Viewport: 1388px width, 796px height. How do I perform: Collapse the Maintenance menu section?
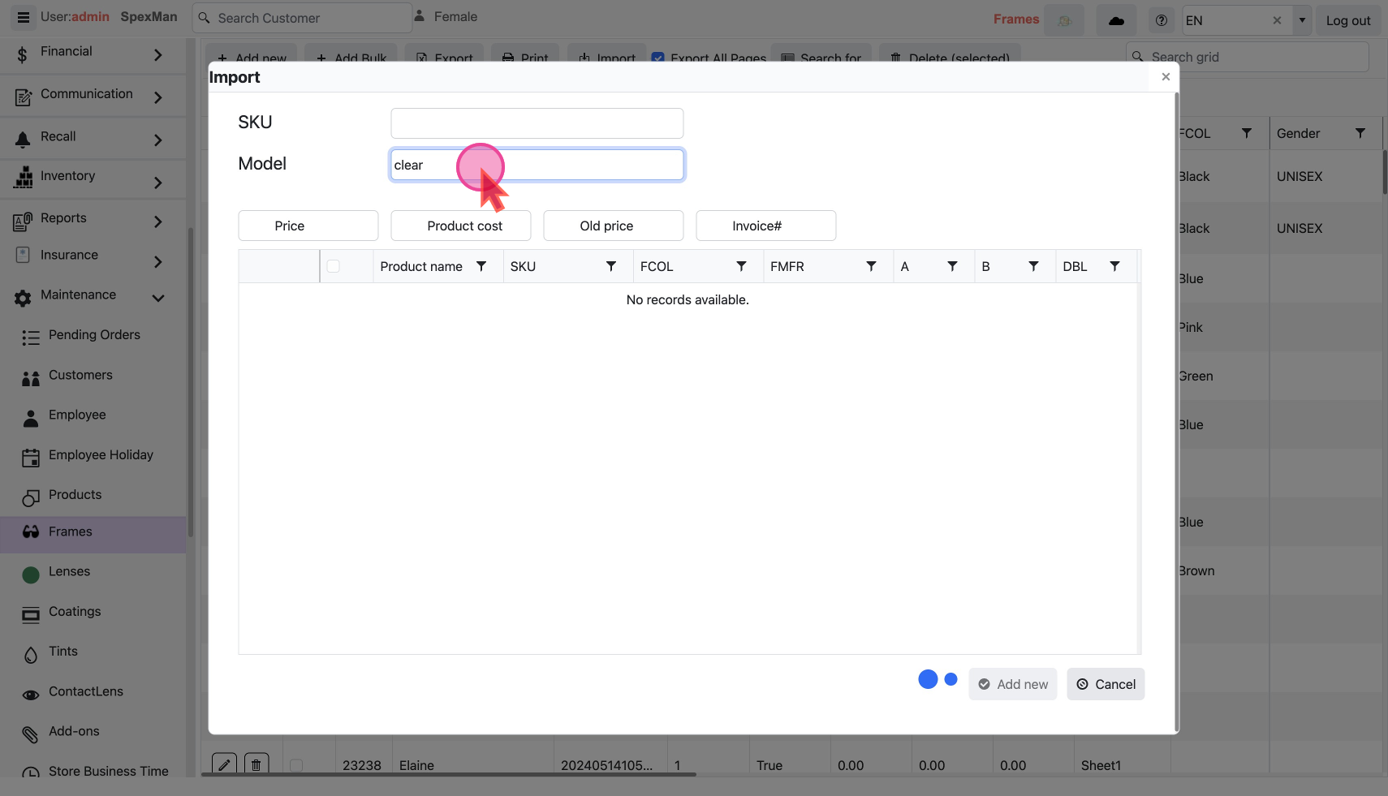coord(158,298)
